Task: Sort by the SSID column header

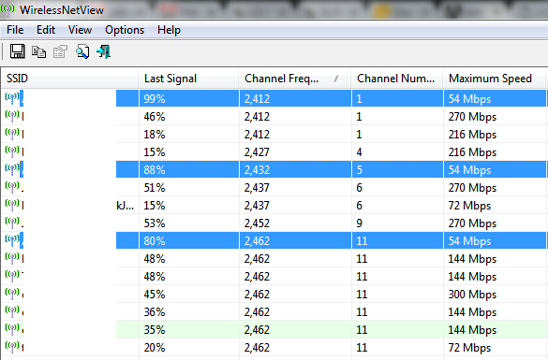Action: point(70,79)
